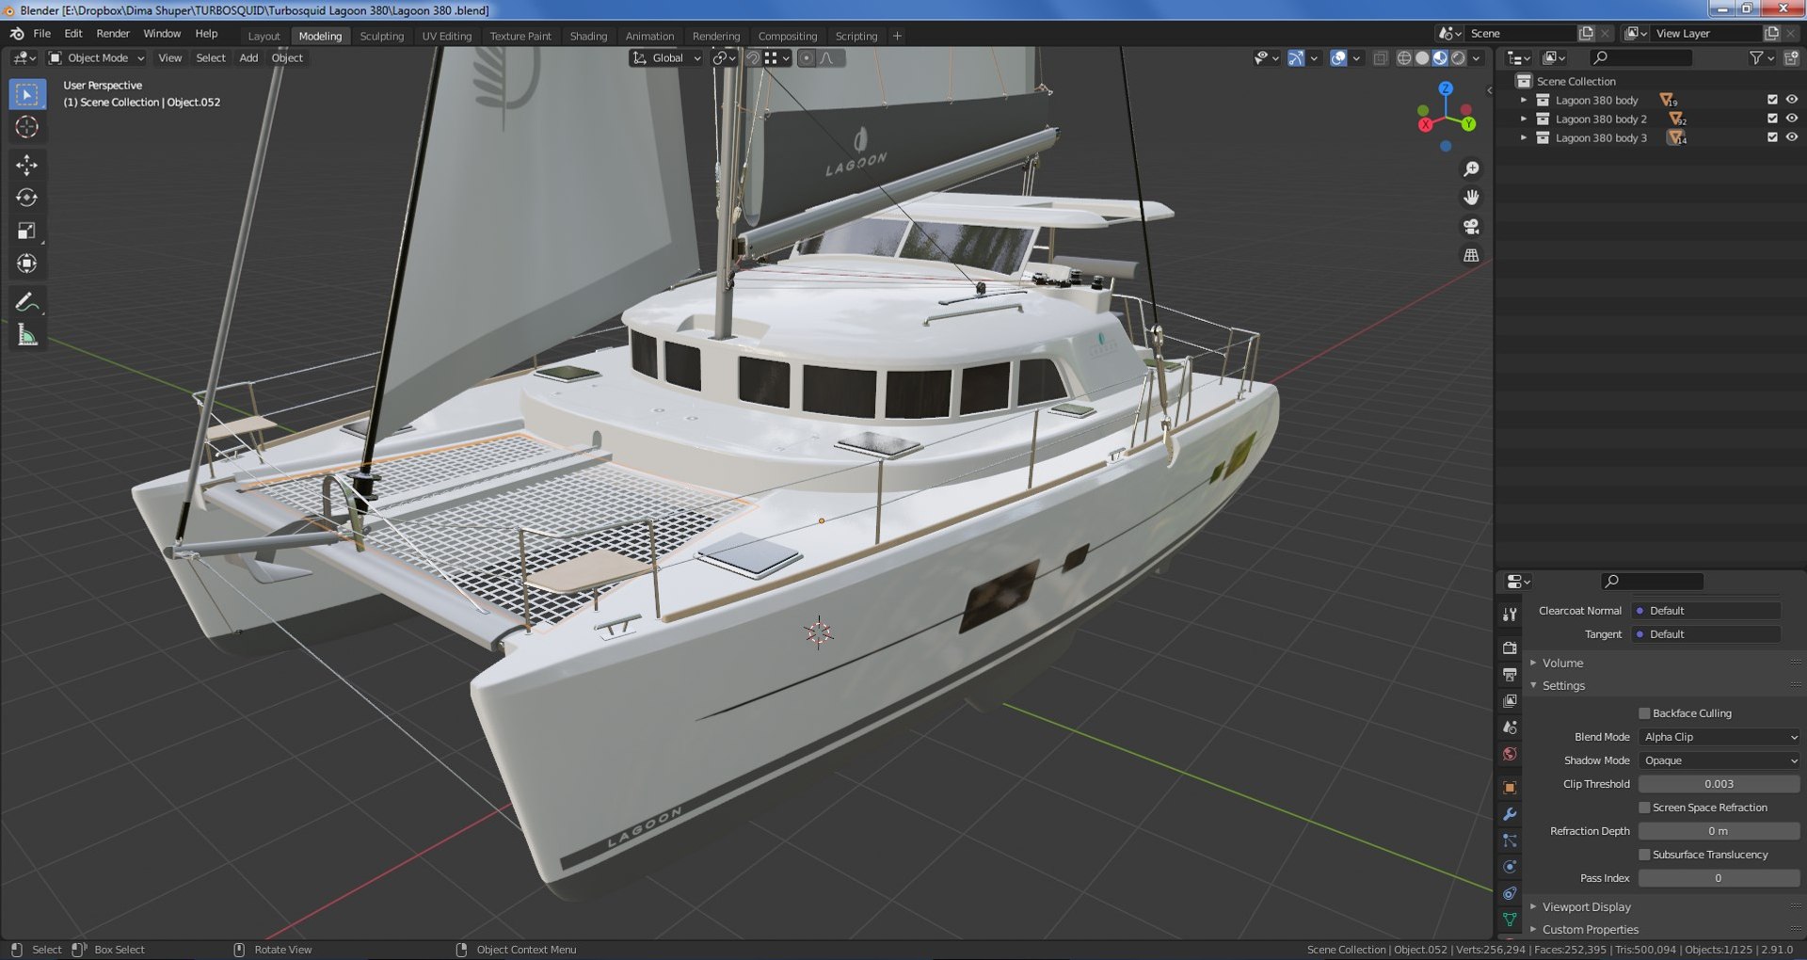1807x960 pixels.
Task: Open the World properties tab icon
Action: [x=1510, y=754]
